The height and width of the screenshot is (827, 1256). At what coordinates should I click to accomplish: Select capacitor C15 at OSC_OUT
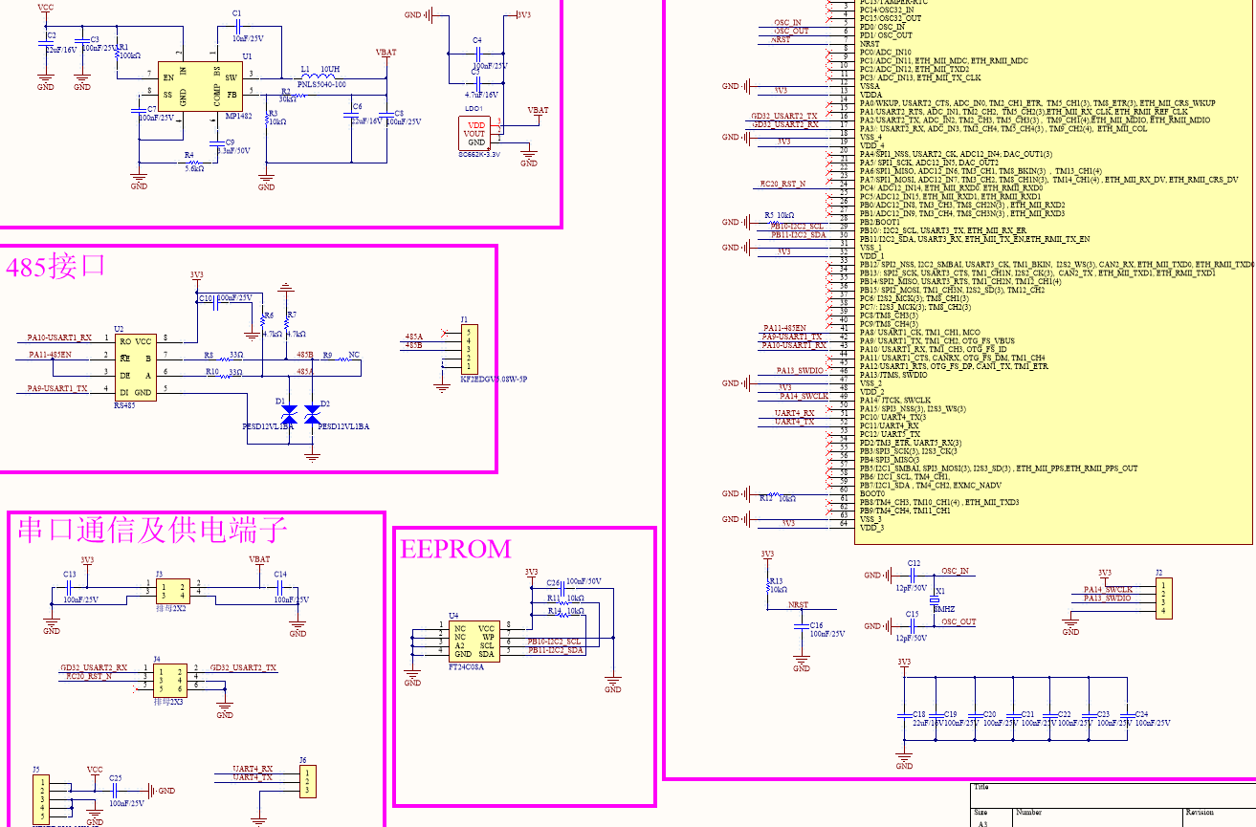[x=914, y=625]
